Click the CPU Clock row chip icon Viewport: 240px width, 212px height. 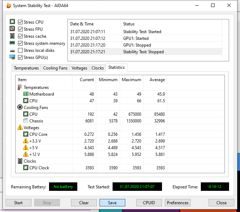pyautogui.click(x=26, y=168)
